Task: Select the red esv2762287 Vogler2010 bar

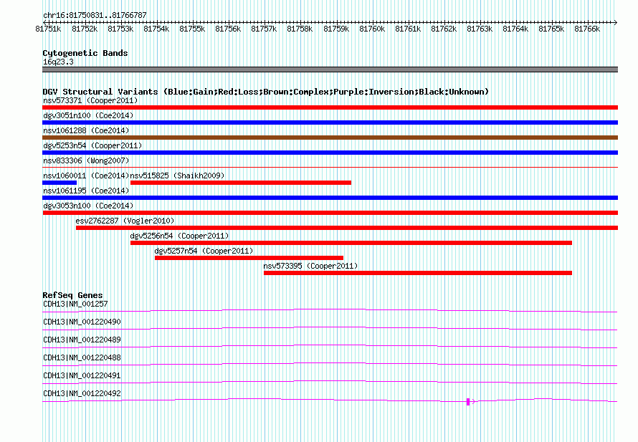Action: point(347,228)
